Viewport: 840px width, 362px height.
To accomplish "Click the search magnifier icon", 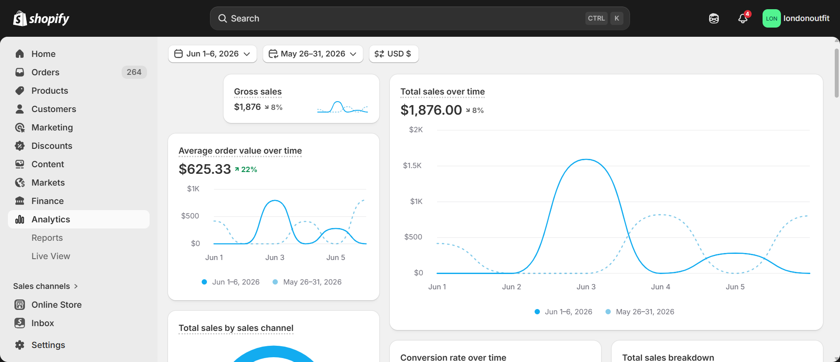I will click(222, 18).
